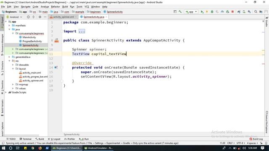Click the Search Everywhere magnifier icon
Viewport: 269px width, 151px height.
tap(256, 12)
